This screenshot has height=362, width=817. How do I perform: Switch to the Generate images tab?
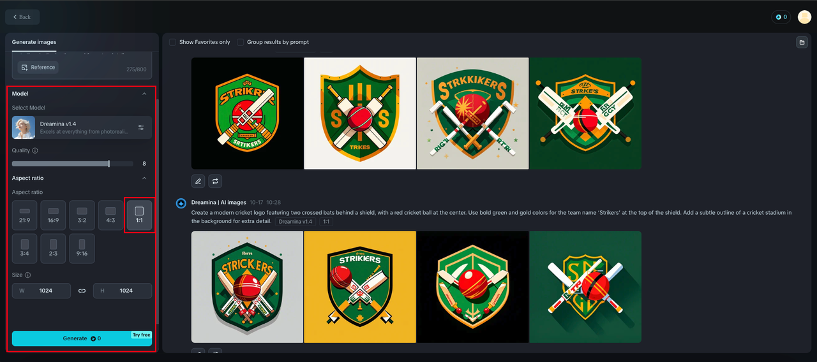(34, 42)
